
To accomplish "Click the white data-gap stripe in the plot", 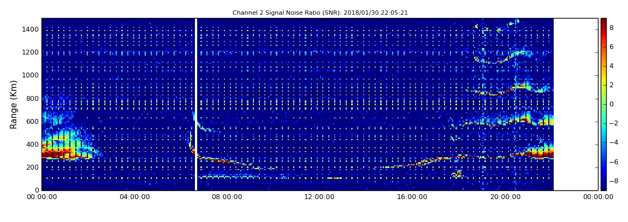I will point(196,104).
